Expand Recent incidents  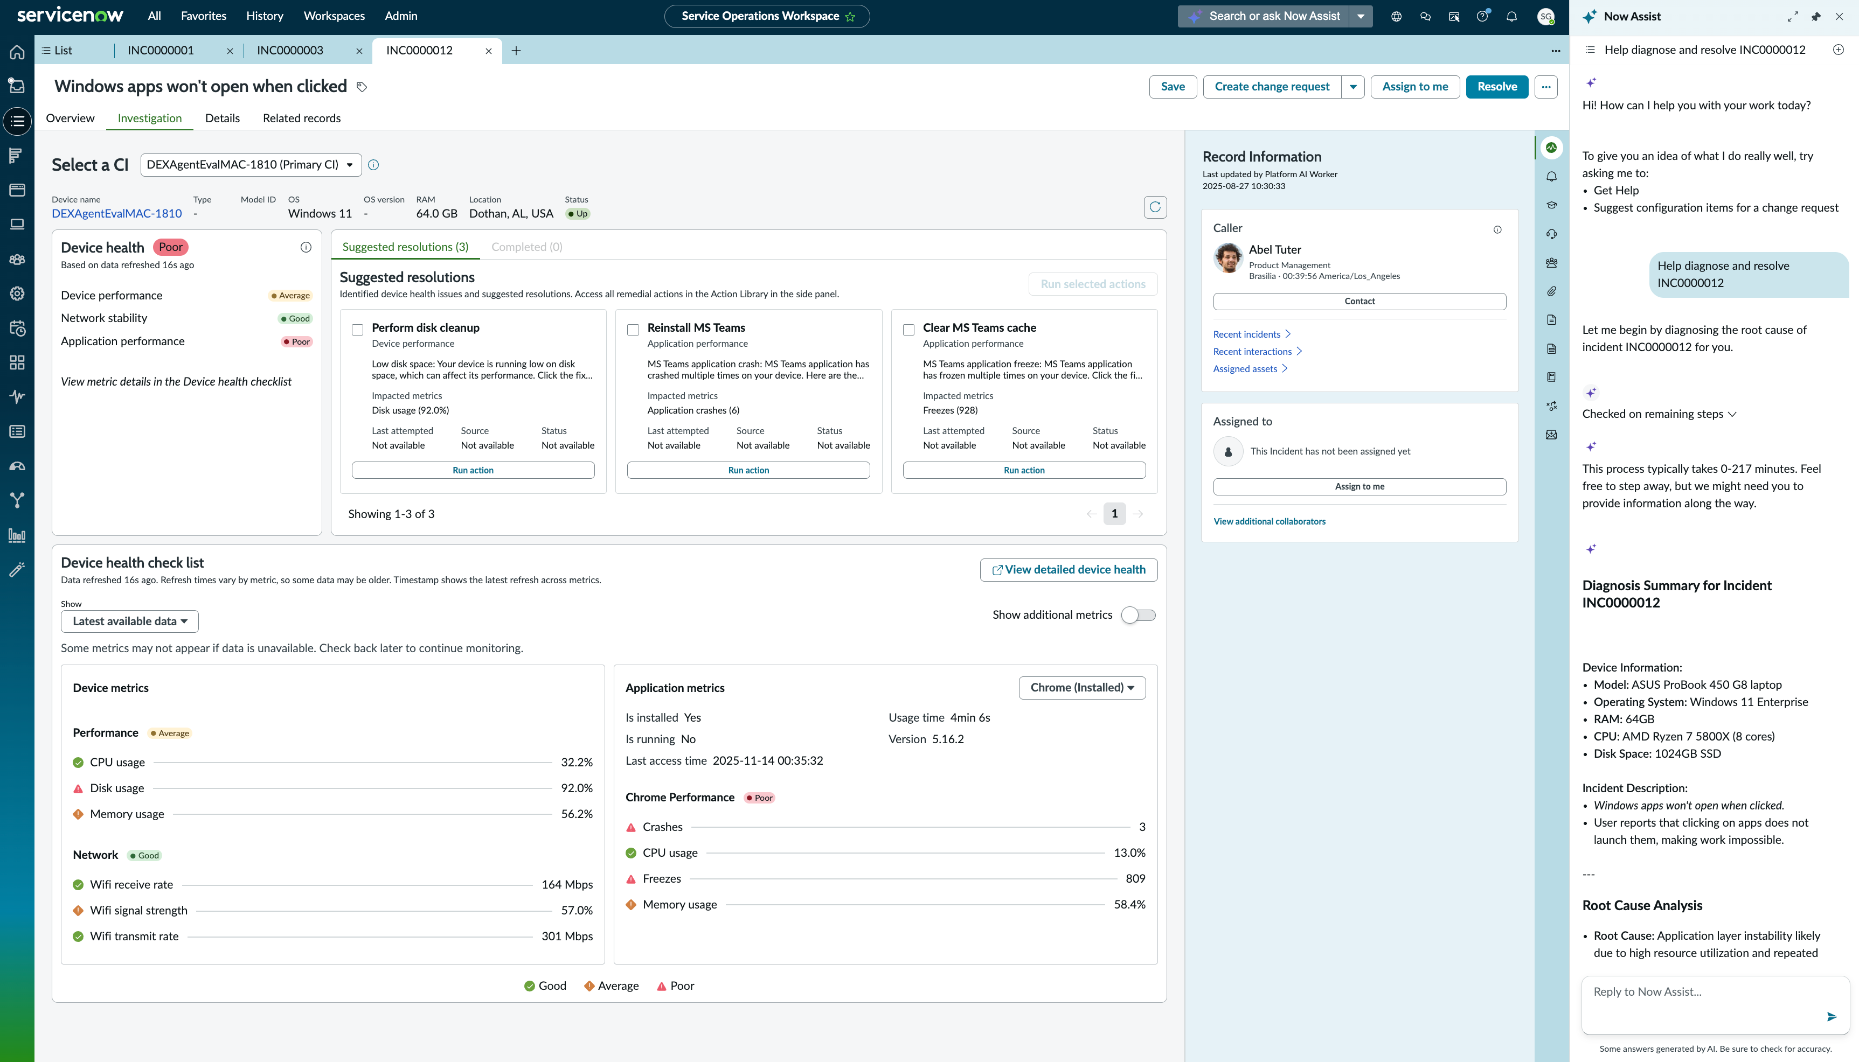coord(1252,334)
